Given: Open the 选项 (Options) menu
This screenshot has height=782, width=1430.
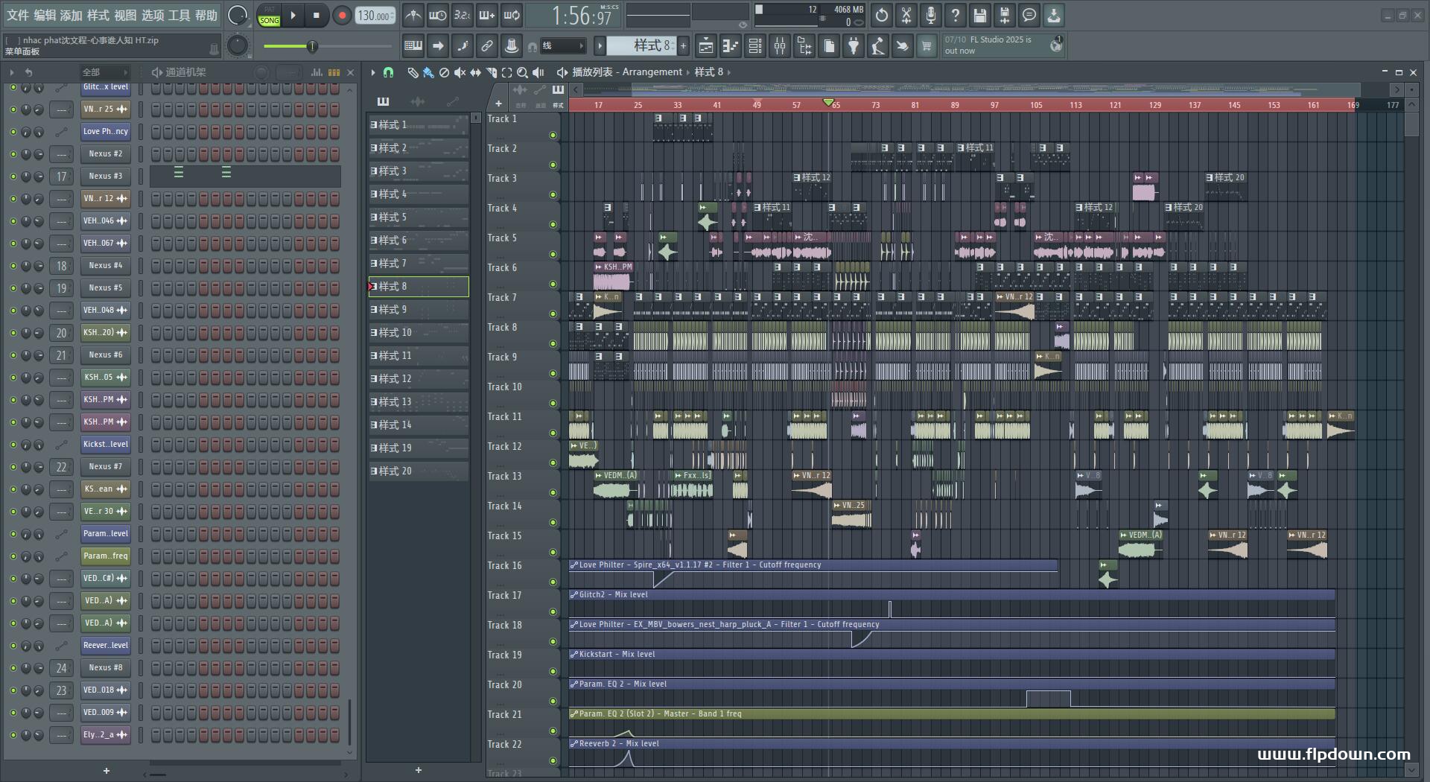Looking at the screenshot, I should (x=153, y=15).
